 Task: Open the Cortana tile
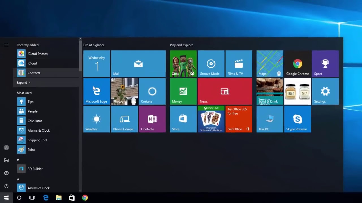(152, 91)
